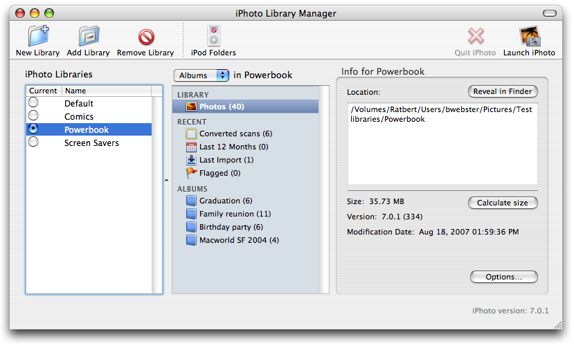Set Default as the current library

(x=33, y=103)
